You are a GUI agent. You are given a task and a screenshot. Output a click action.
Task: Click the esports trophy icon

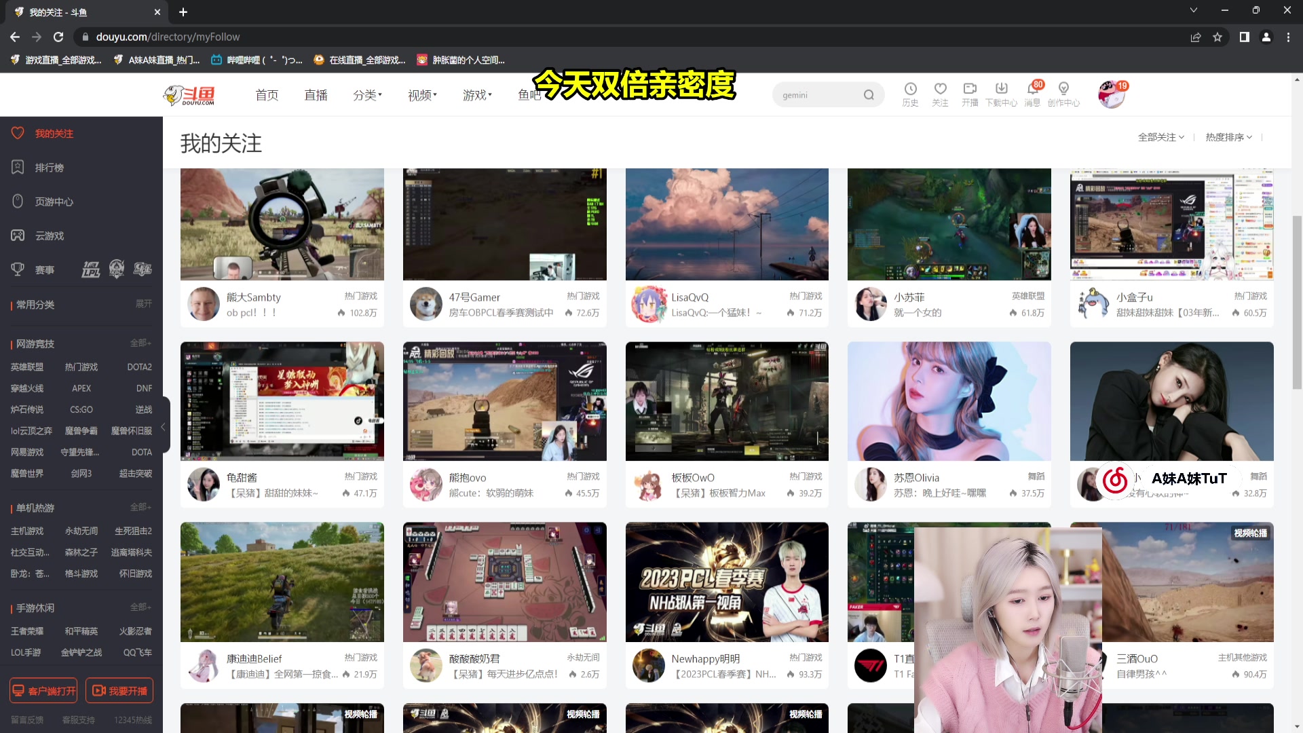(x=18, y=269)
